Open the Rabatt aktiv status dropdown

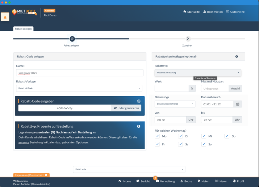(129, 170)
